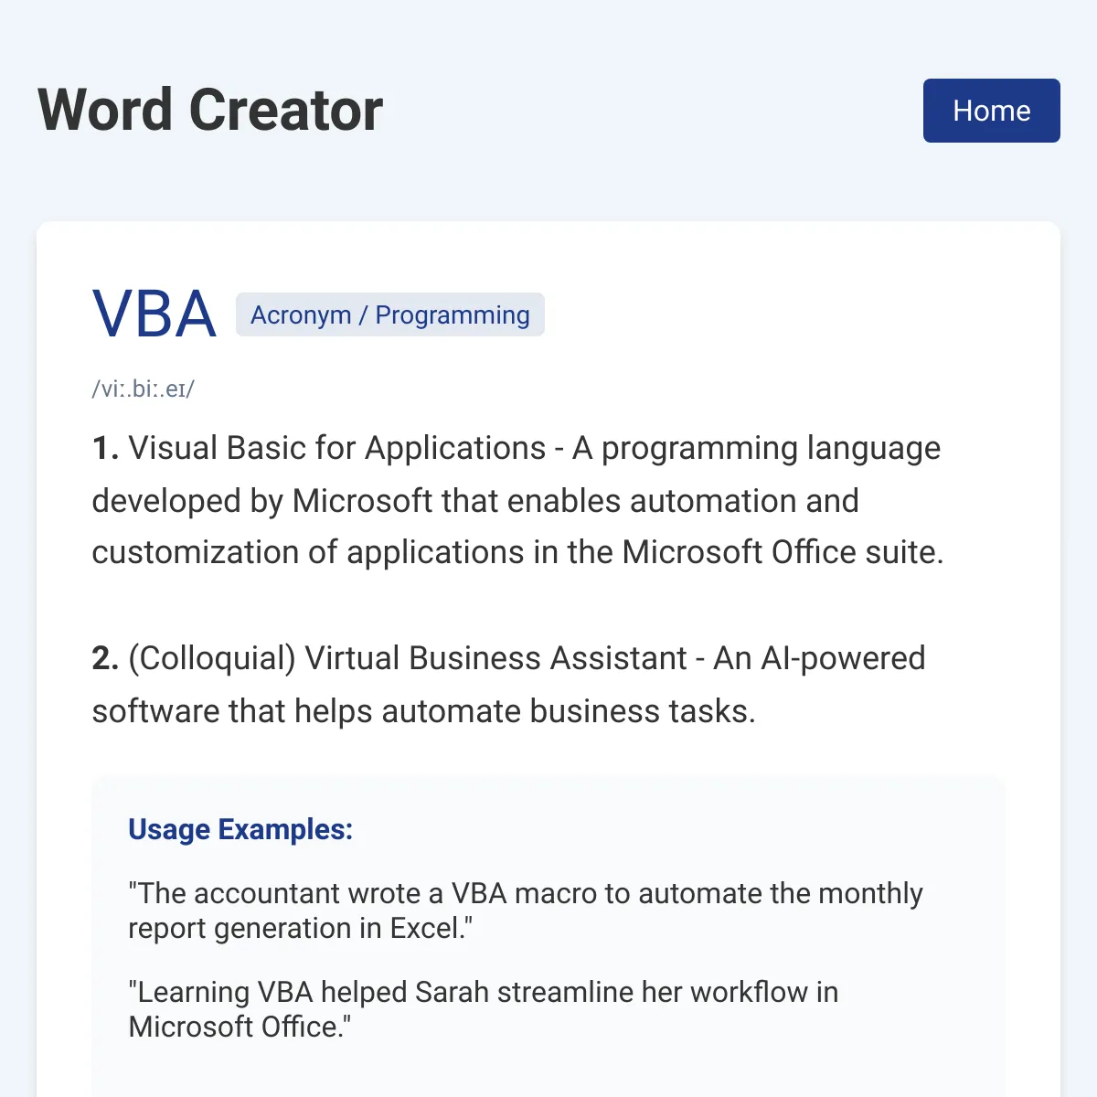The image size is (1097, 1097).
Task: Click the Acronym / Programming tag
Action: [390, 314]
